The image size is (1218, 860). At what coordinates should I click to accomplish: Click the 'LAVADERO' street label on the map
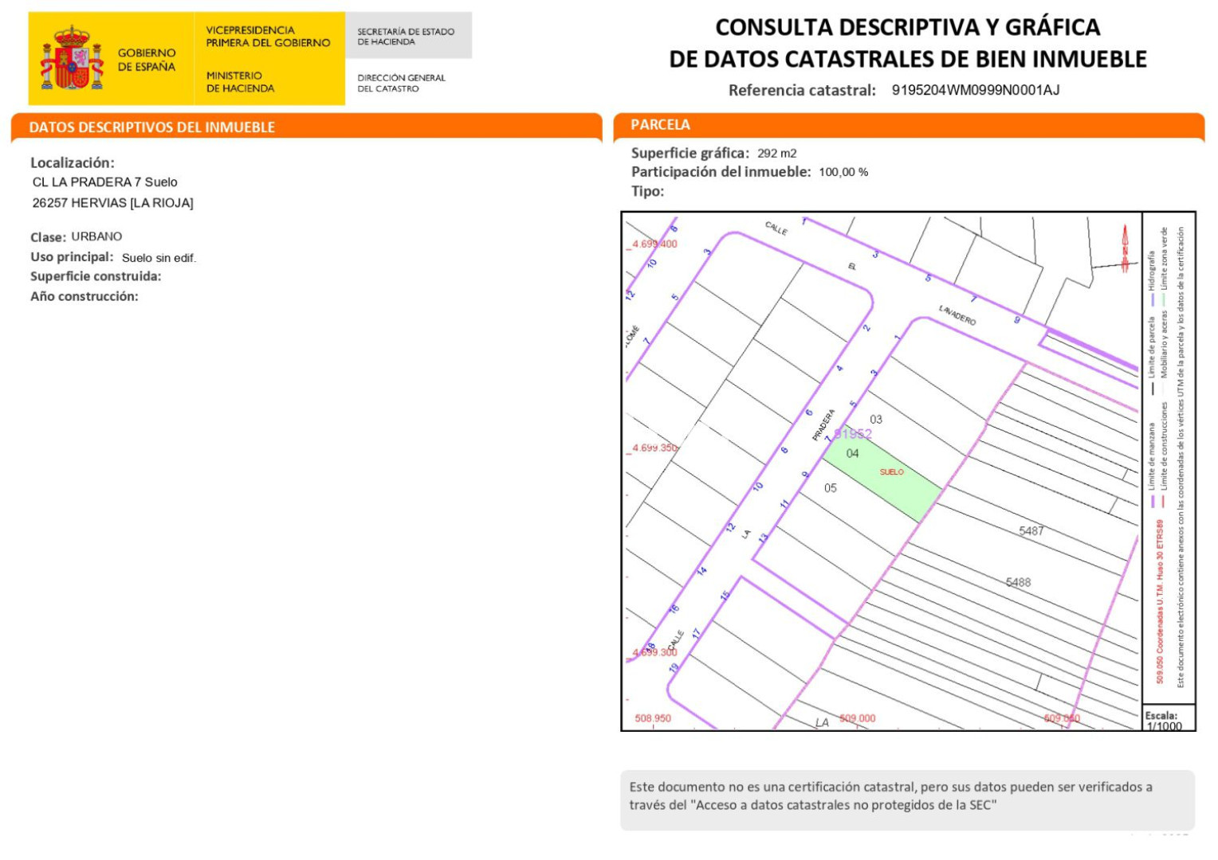957,315
